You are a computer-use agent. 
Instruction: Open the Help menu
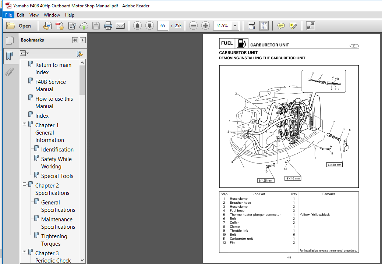[x=70, y=15]
